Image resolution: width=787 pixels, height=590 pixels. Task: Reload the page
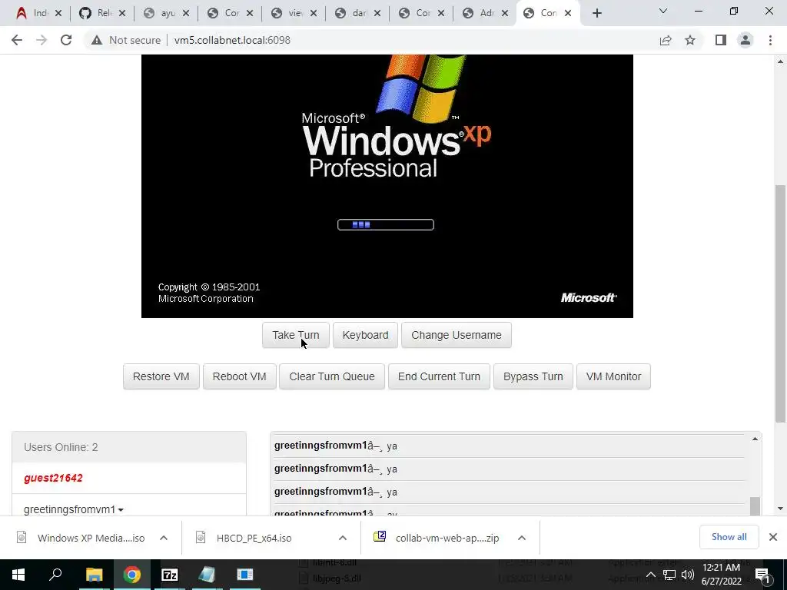tap(66, 40)
